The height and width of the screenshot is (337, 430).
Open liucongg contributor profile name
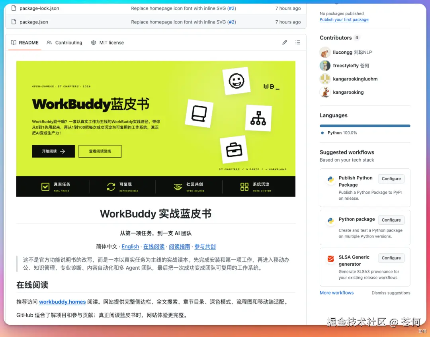[342, 53]
